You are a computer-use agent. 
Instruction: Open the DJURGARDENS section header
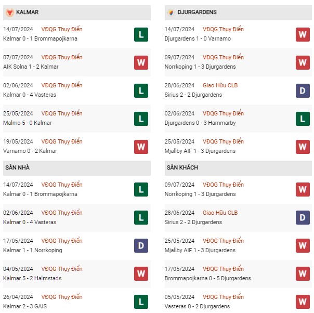(x=197, y=12)
